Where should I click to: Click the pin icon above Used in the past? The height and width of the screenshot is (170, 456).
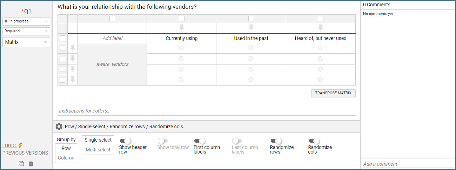(251, 28)
